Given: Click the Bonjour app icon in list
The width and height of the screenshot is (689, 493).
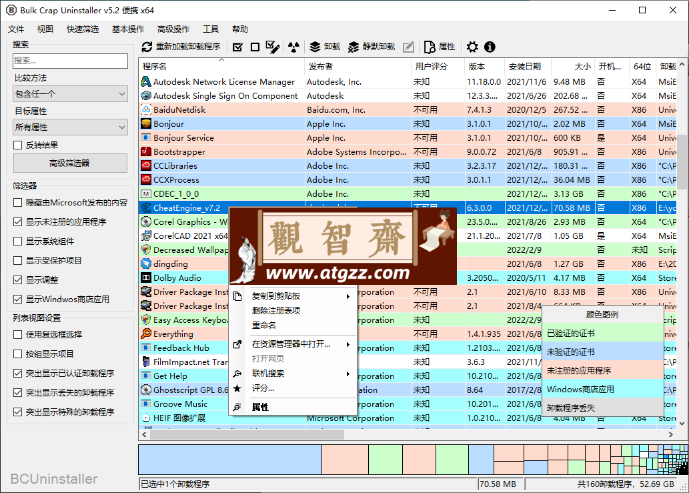Looking at the screenshot, I should [146, 124].
